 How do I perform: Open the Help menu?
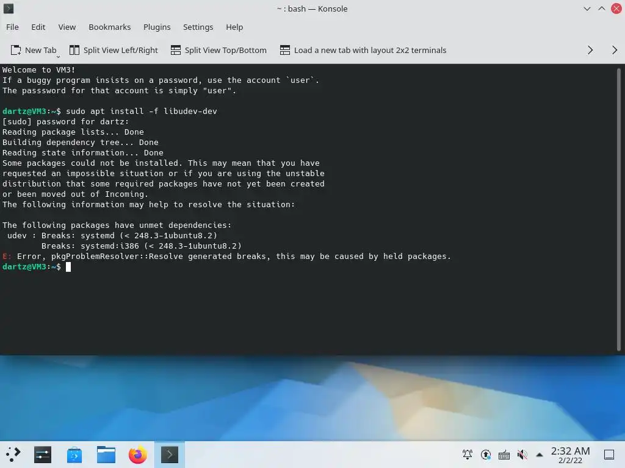234,27
